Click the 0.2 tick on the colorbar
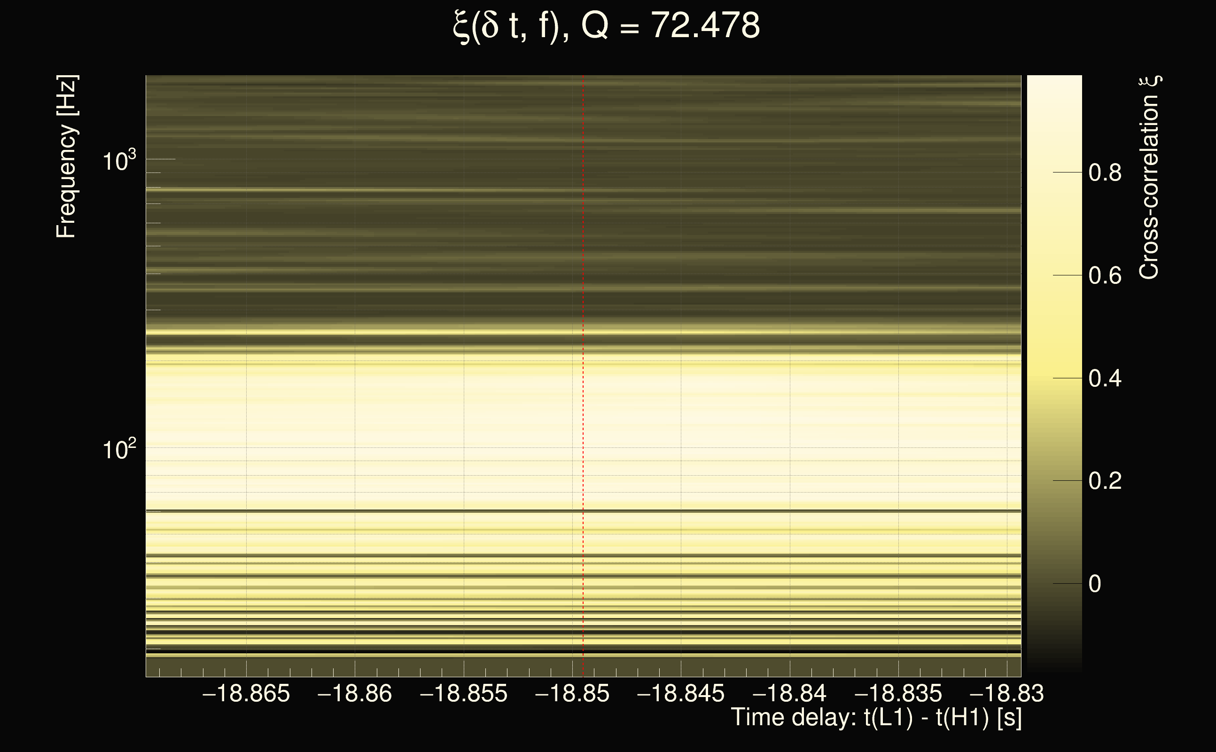This screenshot has width=1216, height=752. [1105, 481]
